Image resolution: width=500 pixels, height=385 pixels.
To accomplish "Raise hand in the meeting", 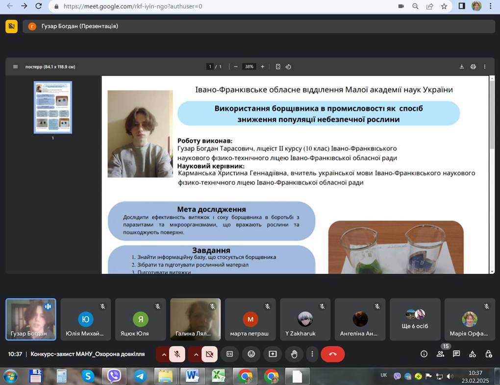I will 294,354.
